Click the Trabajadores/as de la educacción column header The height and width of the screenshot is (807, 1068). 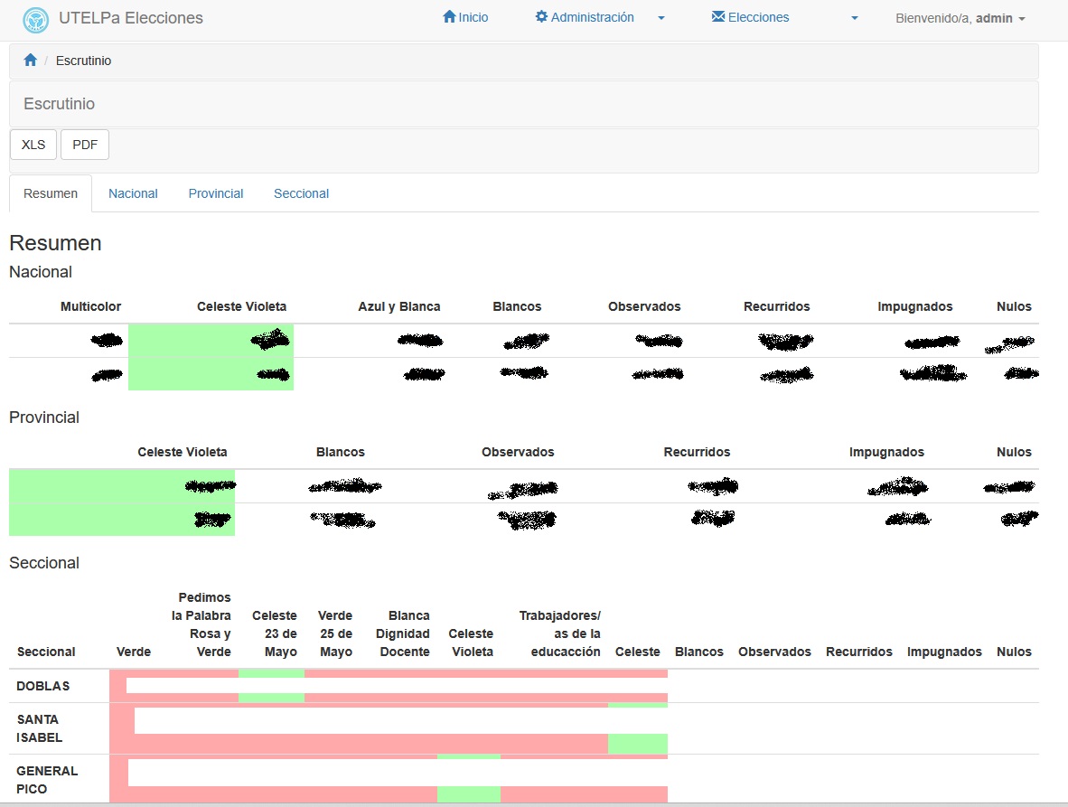pos(559,633)
